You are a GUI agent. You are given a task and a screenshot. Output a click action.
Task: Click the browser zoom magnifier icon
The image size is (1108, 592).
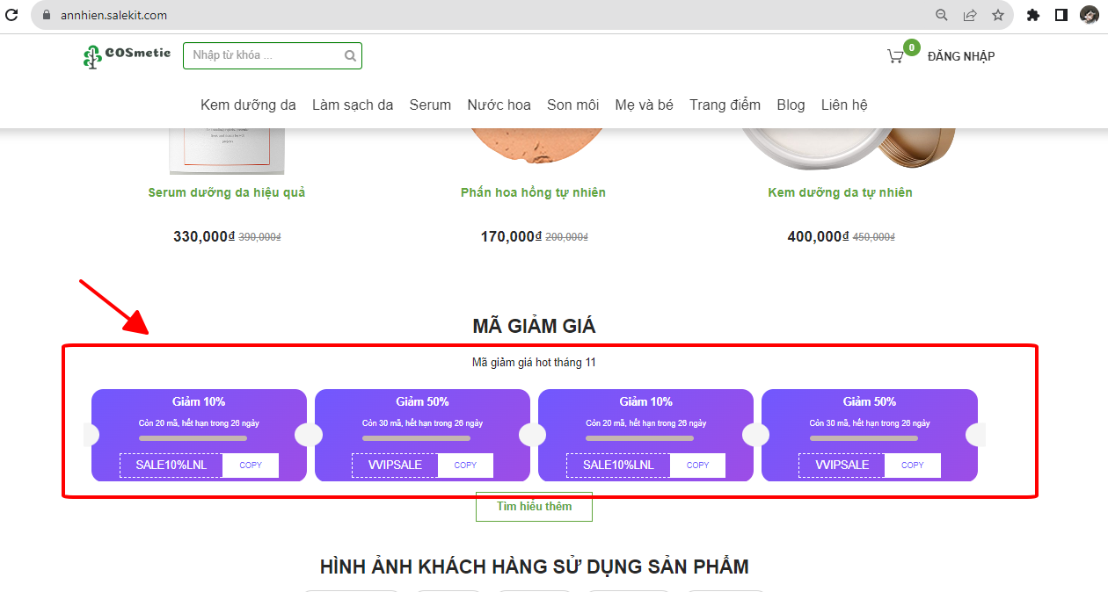tap(942, 15)
